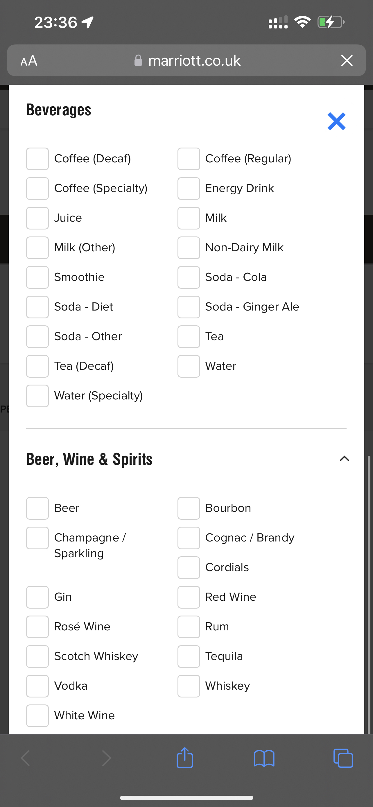Select the Scotch Whiskey checkbox

37,656
